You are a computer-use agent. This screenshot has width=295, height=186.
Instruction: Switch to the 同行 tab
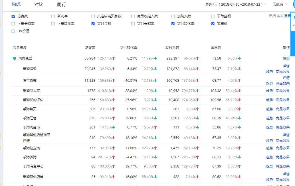[61, 5]
